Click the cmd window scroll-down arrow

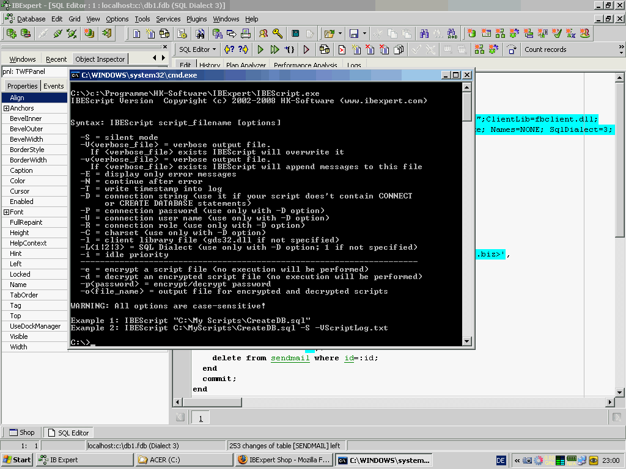[466, 341]
